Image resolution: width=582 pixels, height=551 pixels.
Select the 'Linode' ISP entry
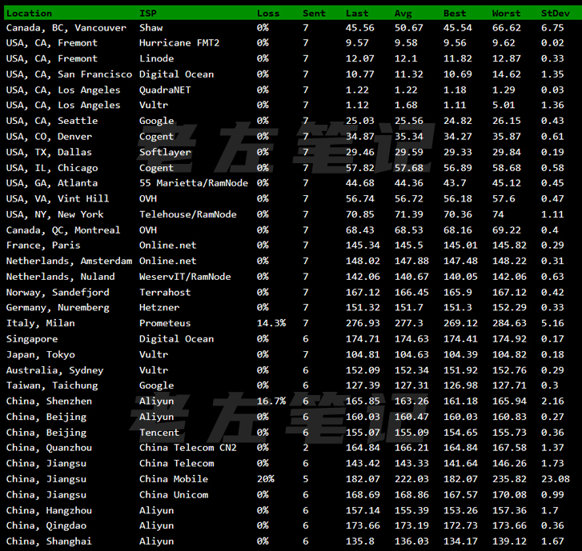156,58
